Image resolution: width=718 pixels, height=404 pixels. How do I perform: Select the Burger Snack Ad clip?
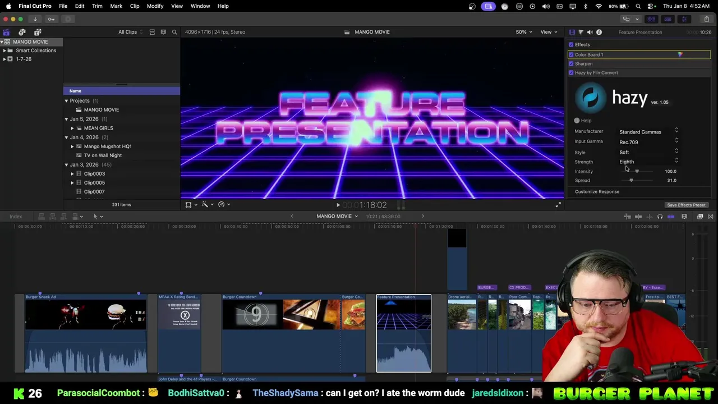tap(86, 333)
